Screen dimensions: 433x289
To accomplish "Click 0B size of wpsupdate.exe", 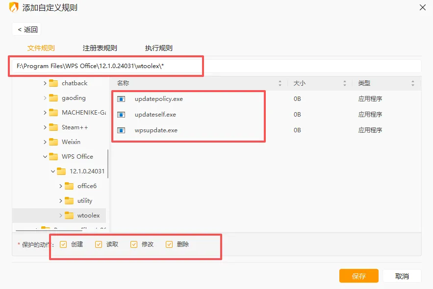I will (x=297, y=130).
